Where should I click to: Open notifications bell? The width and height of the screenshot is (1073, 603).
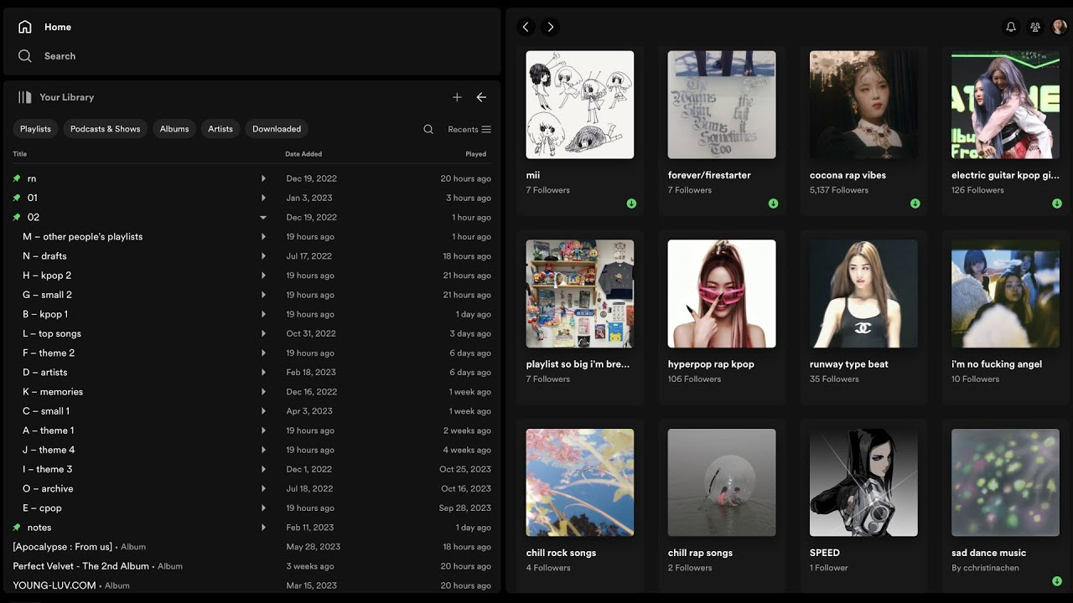[1011, 27]
